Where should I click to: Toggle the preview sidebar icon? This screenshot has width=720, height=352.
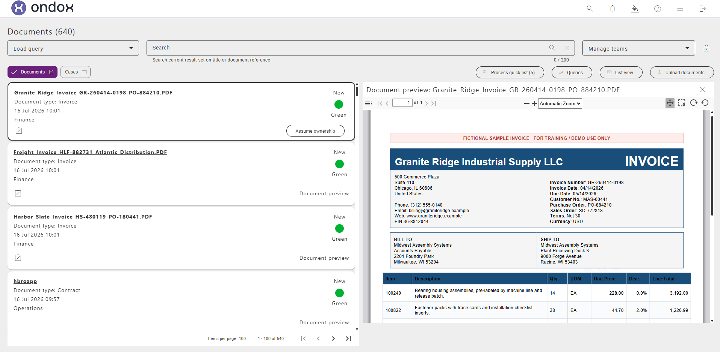click(368, 103)
